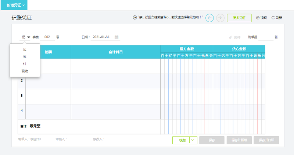294x155 pixels.
Task: Select 收 from voucher type list
Action: click(x=25, y=56)
